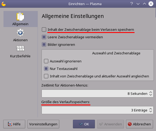The height and width of the screenshot is (131, 156).
Task: Select the Allgemein clipboard icon
Action: tap(20, 16)
